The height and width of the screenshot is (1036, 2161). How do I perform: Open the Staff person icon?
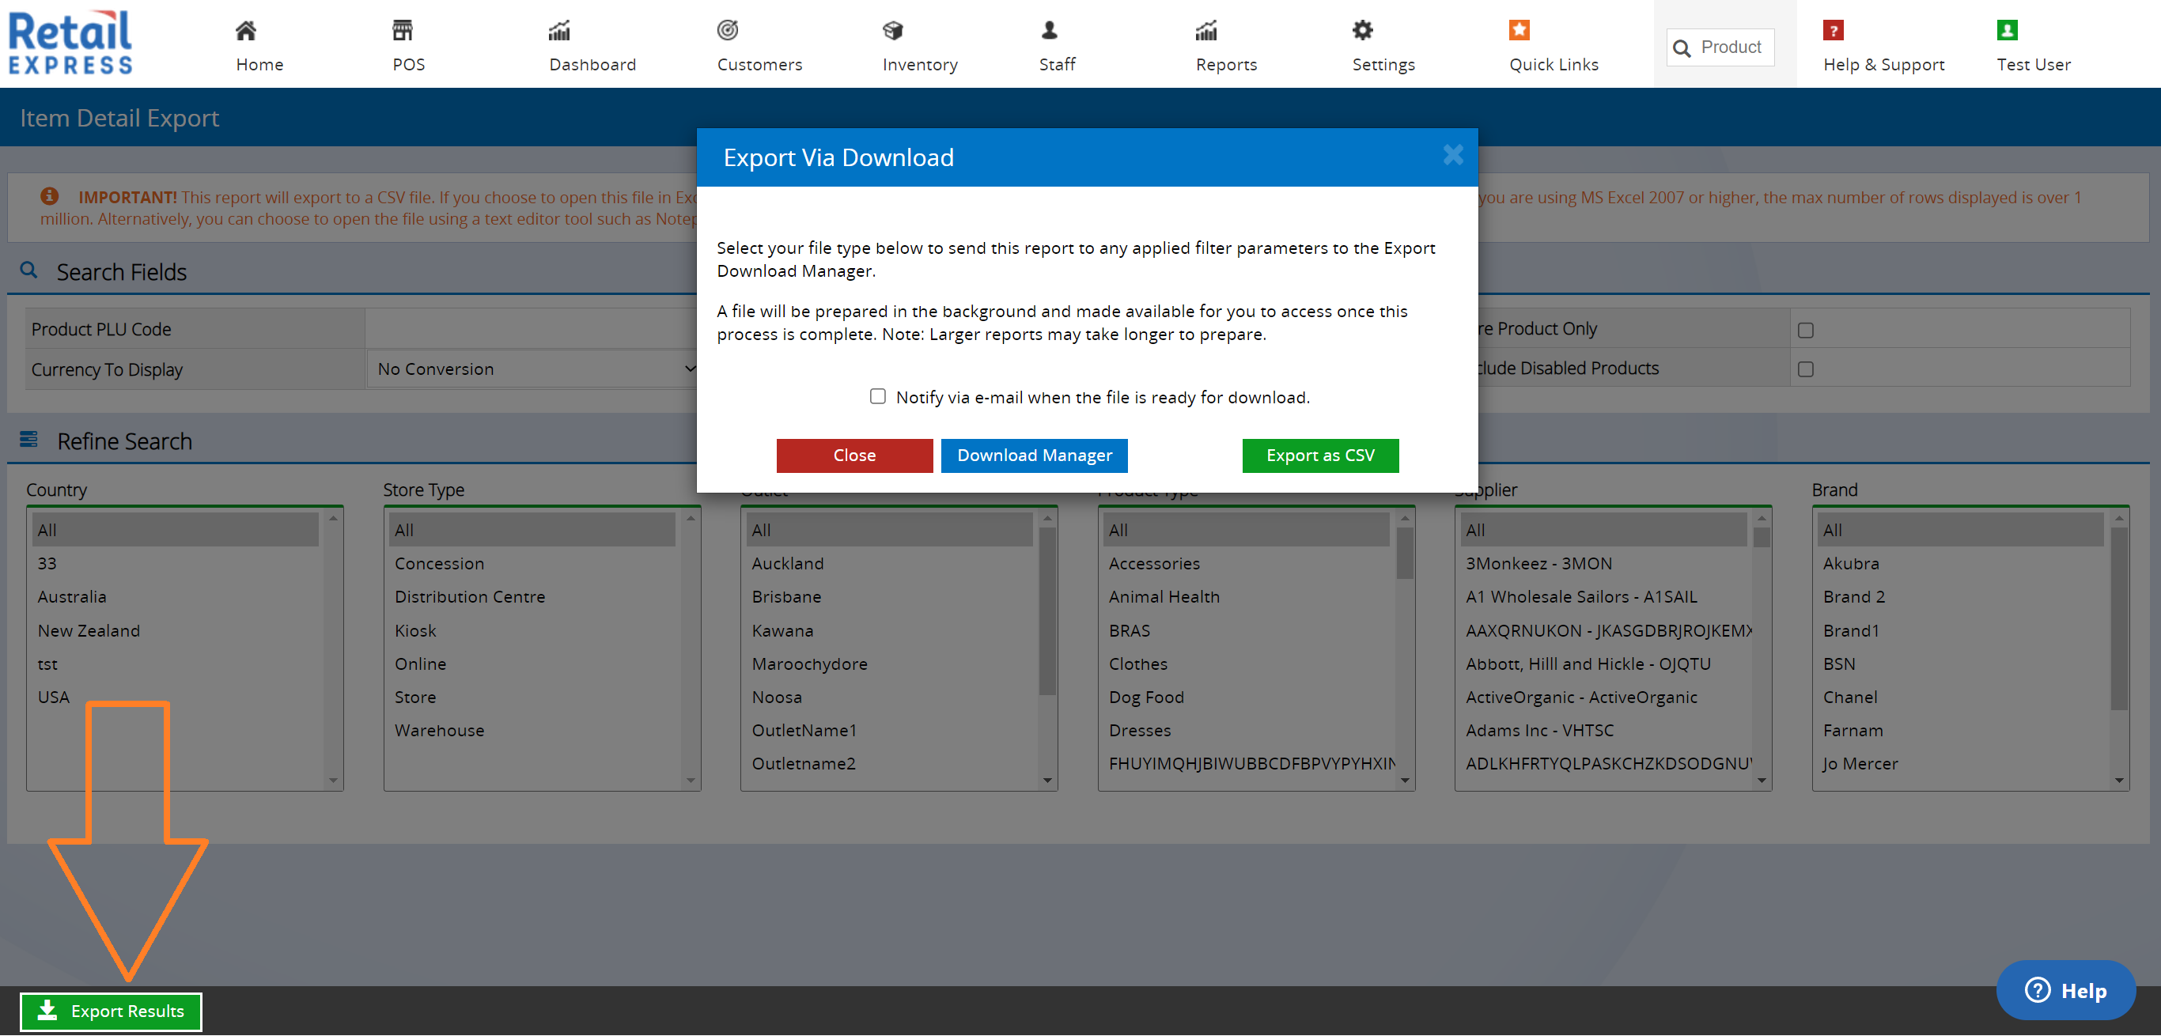(x=1050, y=31)
